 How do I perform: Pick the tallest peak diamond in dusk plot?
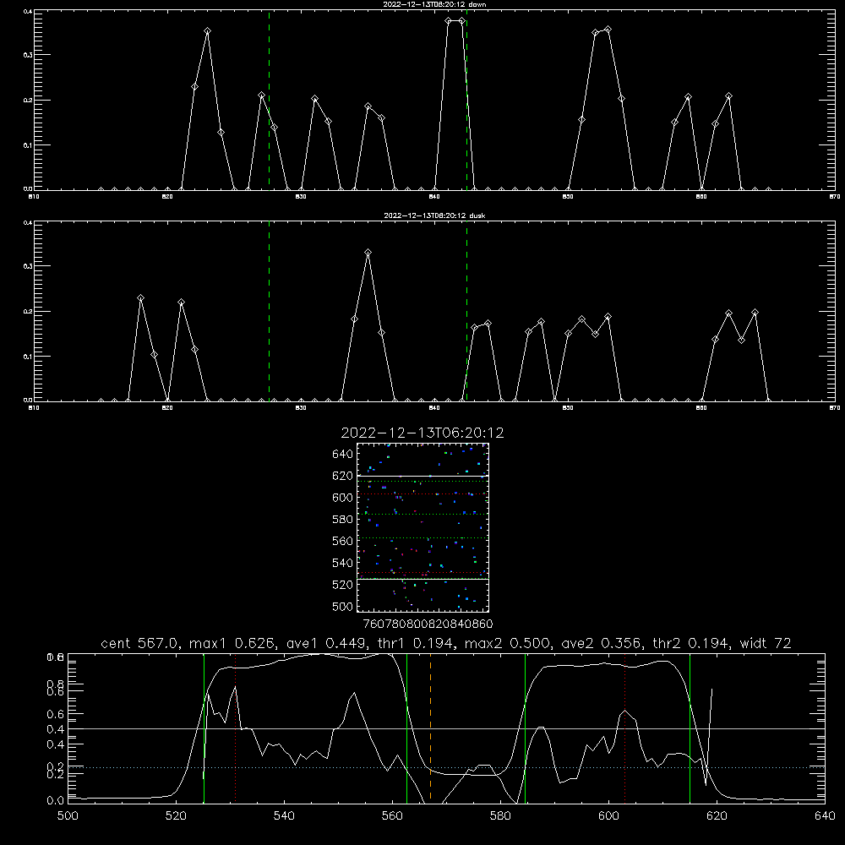(368, 252)
